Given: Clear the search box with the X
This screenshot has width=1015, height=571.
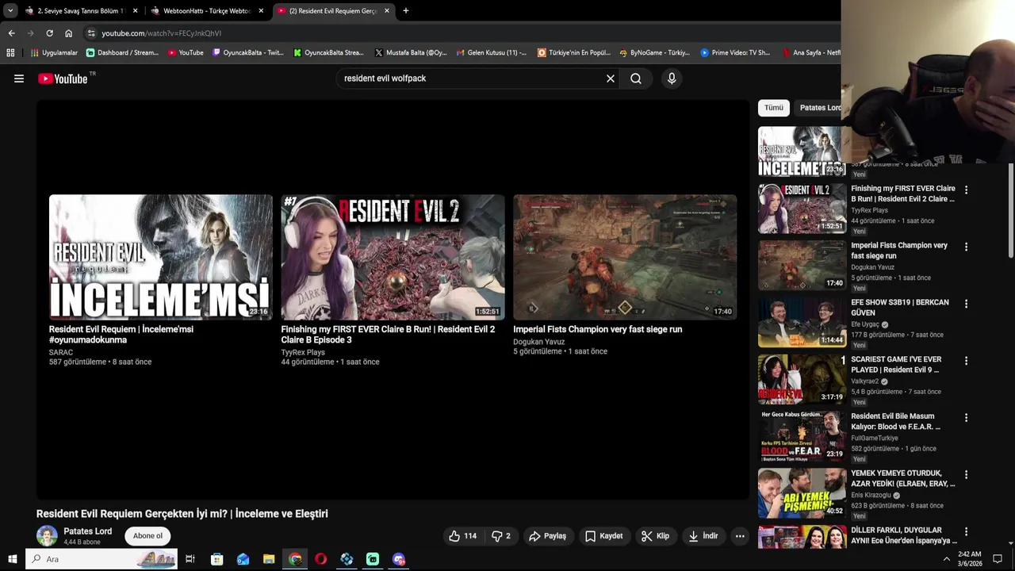Looking at the screenshot, I should click(611, 79).
